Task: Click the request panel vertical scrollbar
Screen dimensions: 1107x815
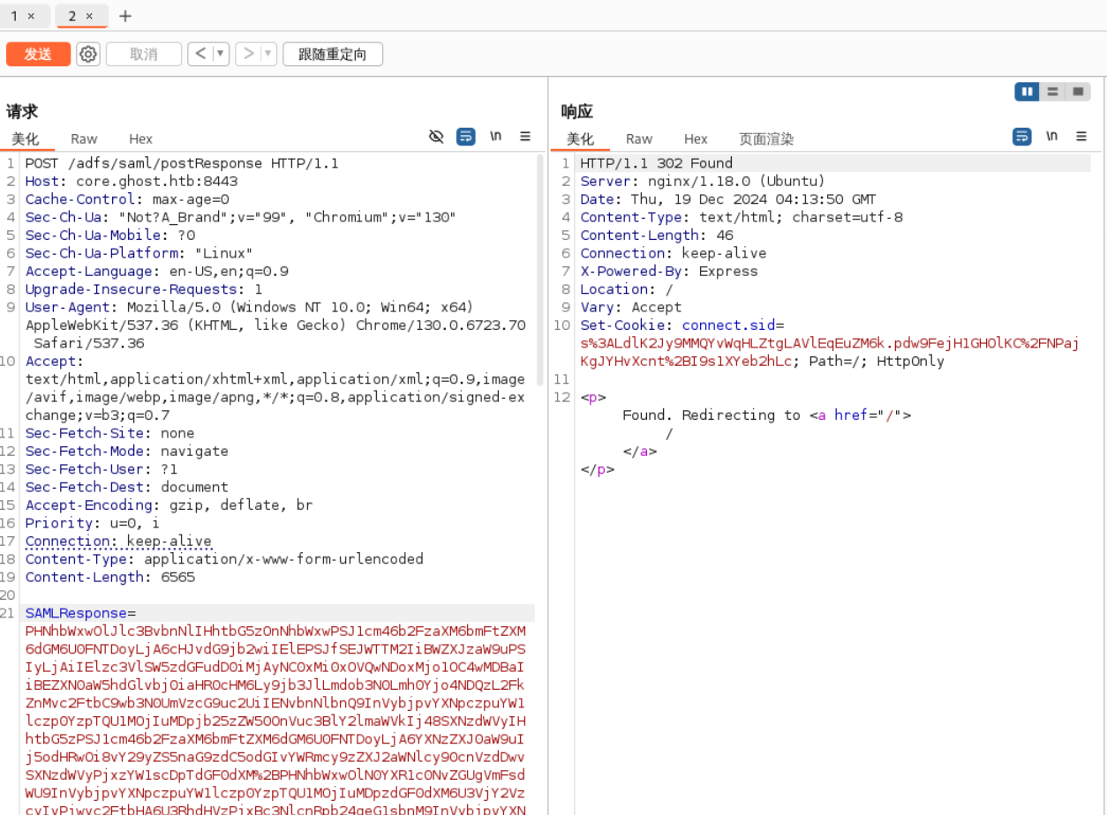Action: coord(540,265)
